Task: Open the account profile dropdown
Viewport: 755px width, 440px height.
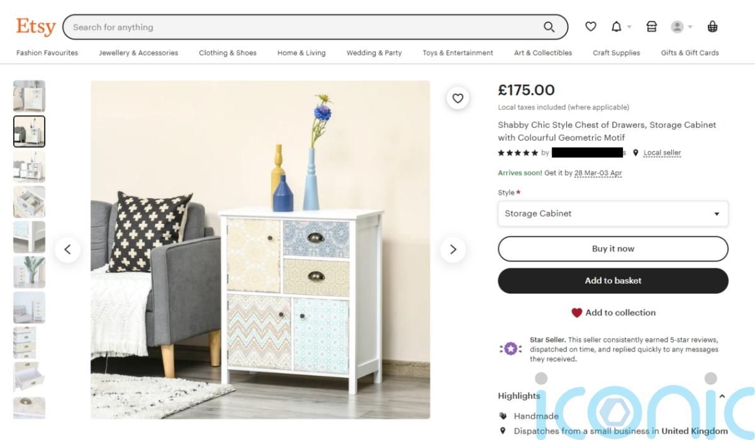Action: [x=681, y=27]
